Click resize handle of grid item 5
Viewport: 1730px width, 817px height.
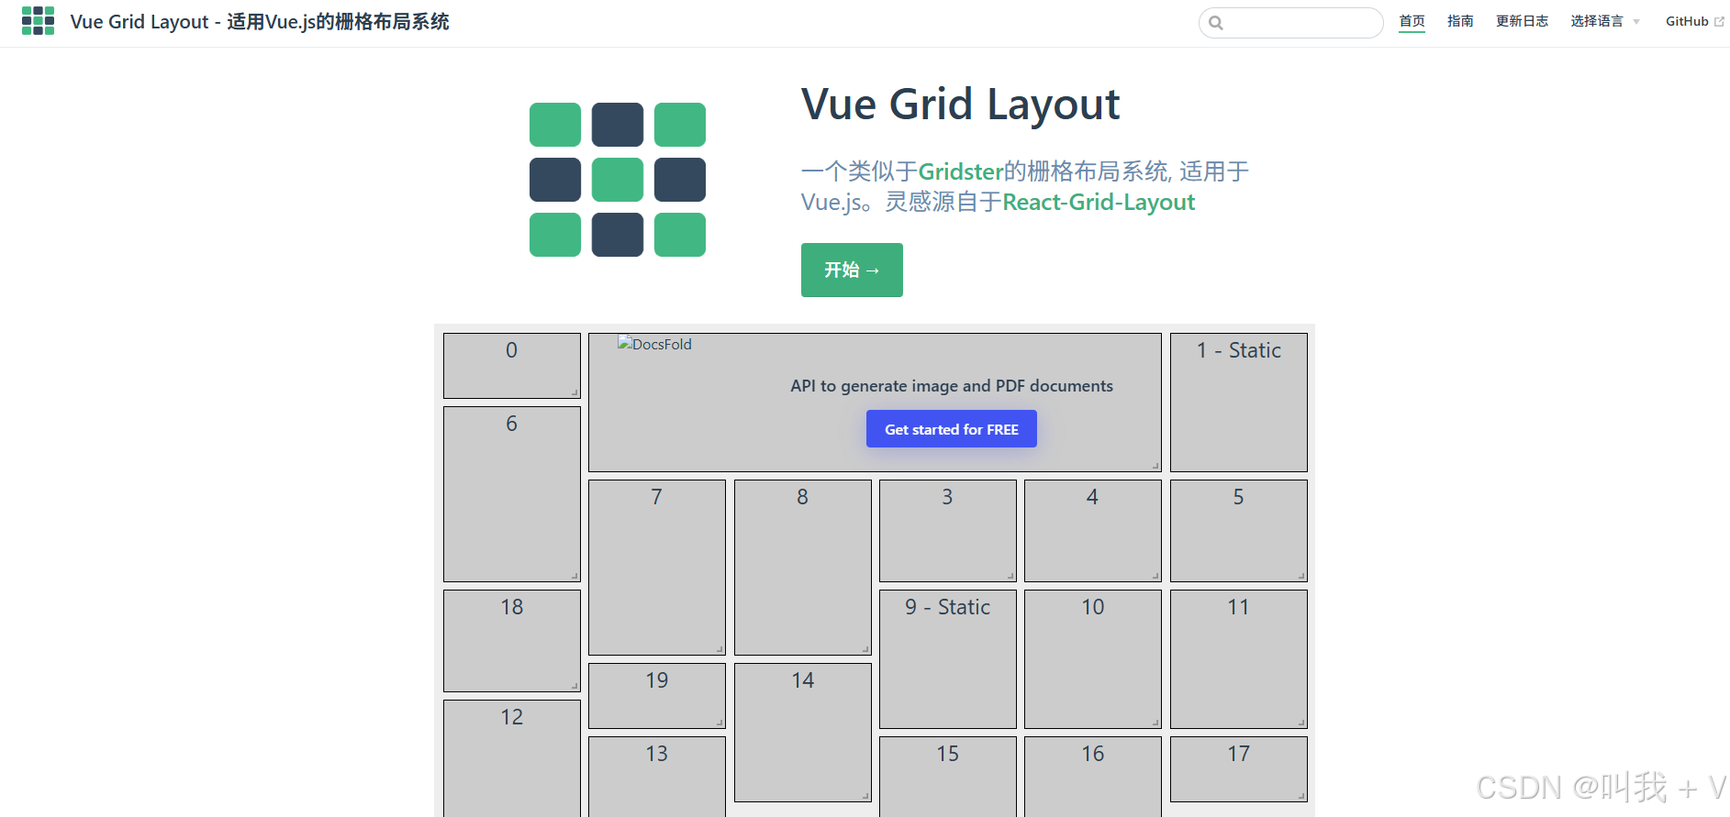[x=1301, y=576]
